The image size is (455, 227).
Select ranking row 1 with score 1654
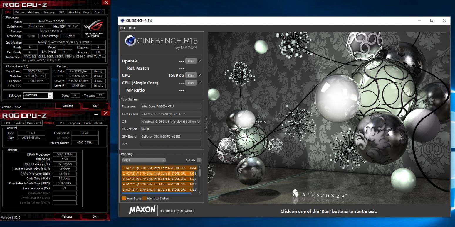160,168
